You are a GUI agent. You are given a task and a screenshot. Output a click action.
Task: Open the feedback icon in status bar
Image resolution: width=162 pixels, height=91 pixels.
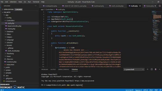(160, 90)
